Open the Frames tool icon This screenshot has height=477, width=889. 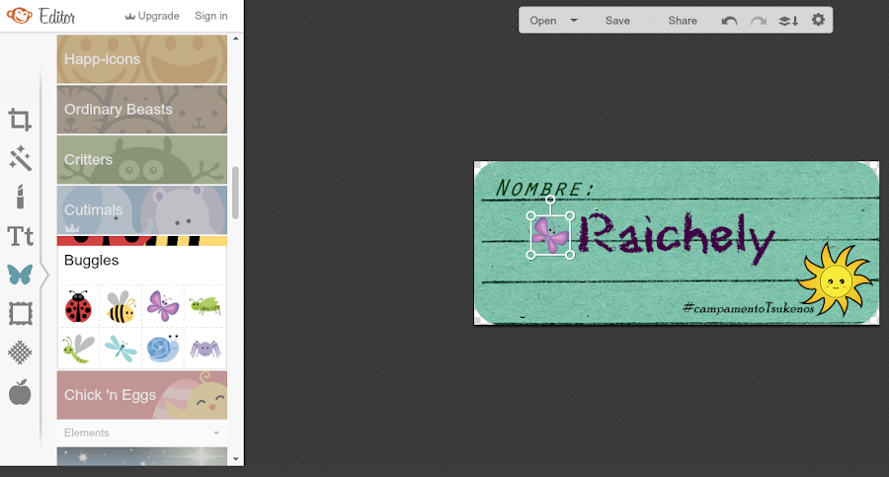click(x=20, y=314)
